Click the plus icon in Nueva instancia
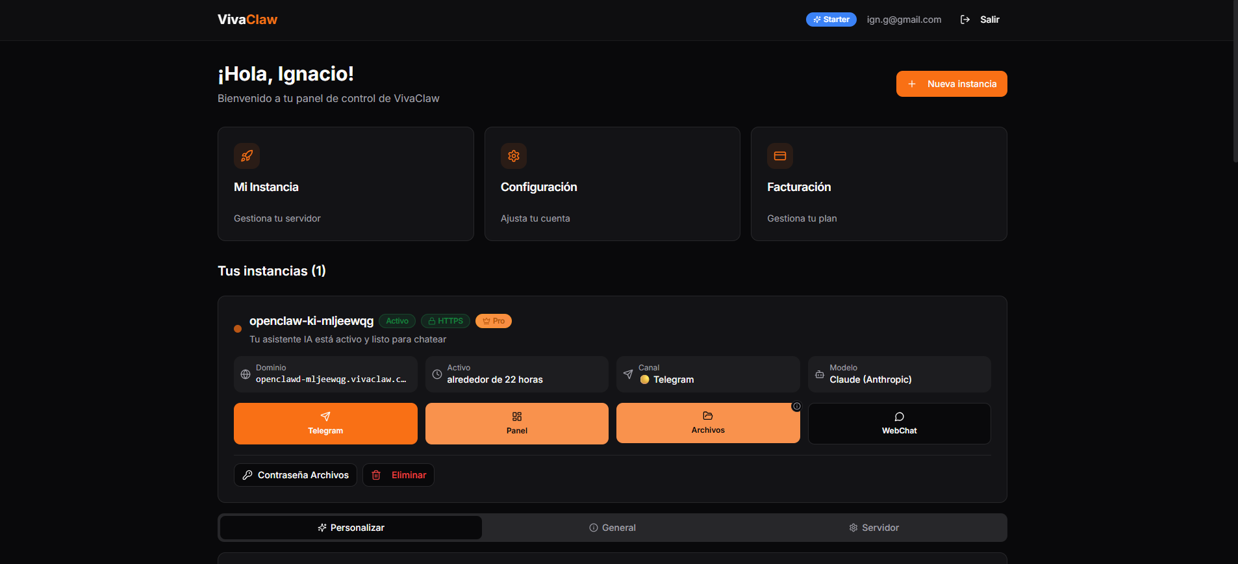 point(912,84)
